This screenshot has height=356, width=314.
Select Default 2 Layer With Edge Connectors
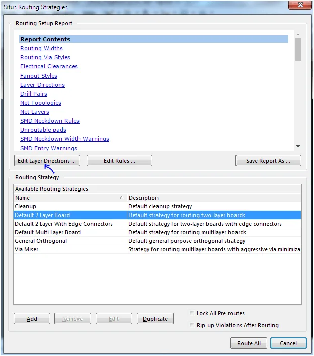157,224
